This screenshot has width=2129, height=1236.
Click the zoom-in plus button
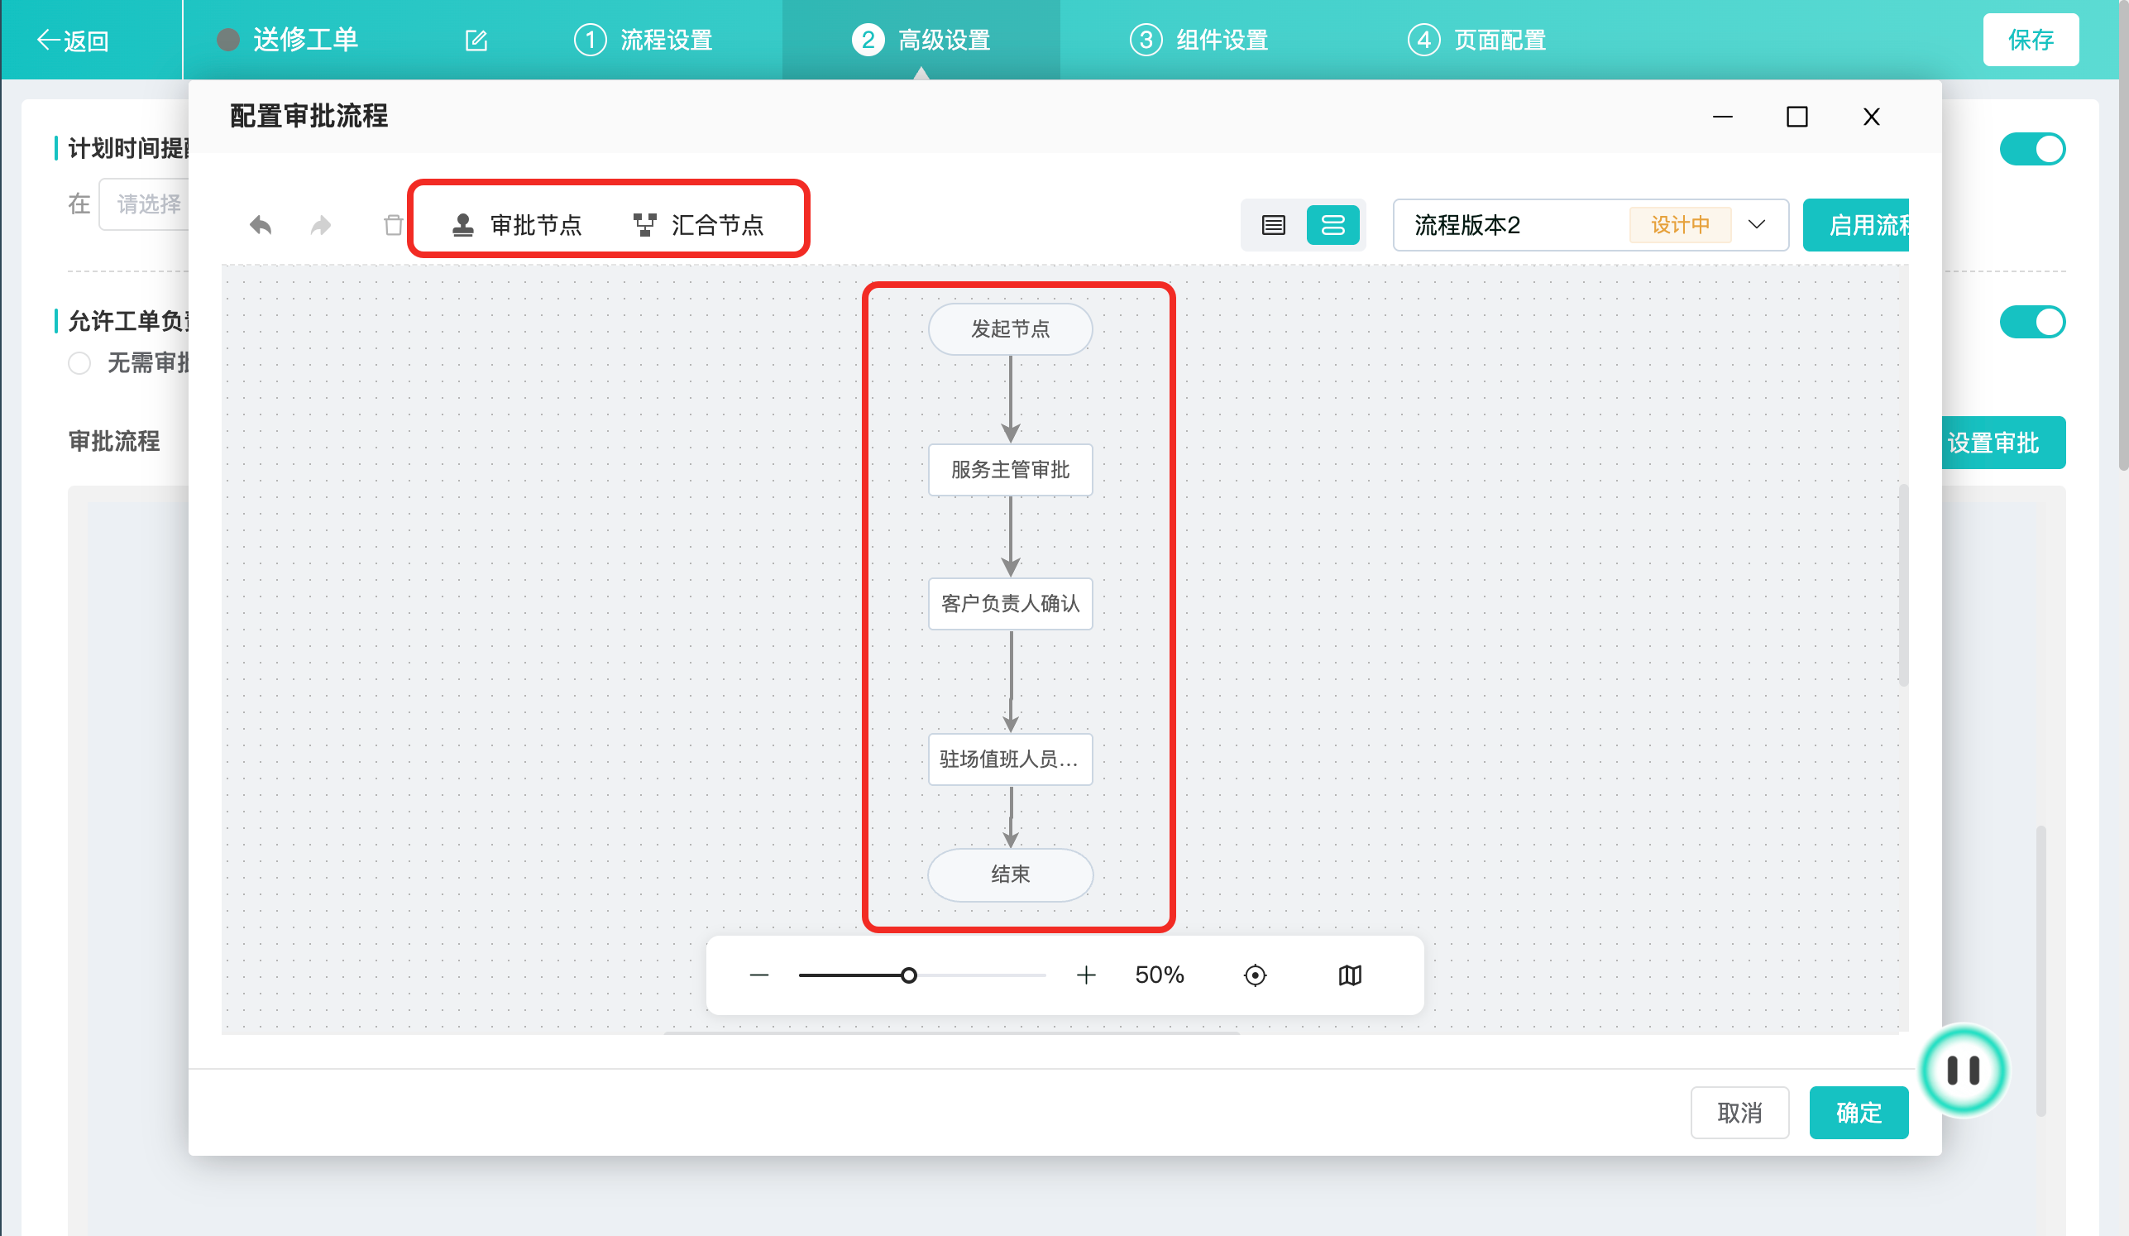pos(1087,975)
